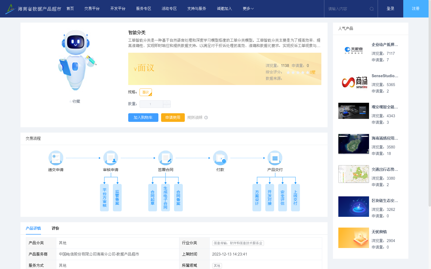Open the 天眼查 product thumbnail
Screen dimensions: 431x269
click(354, 50)
